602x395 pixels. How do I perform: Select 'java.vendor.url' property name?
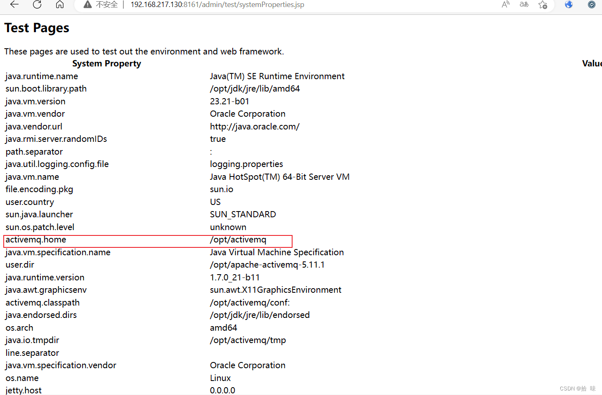click(x=34, y=127)
